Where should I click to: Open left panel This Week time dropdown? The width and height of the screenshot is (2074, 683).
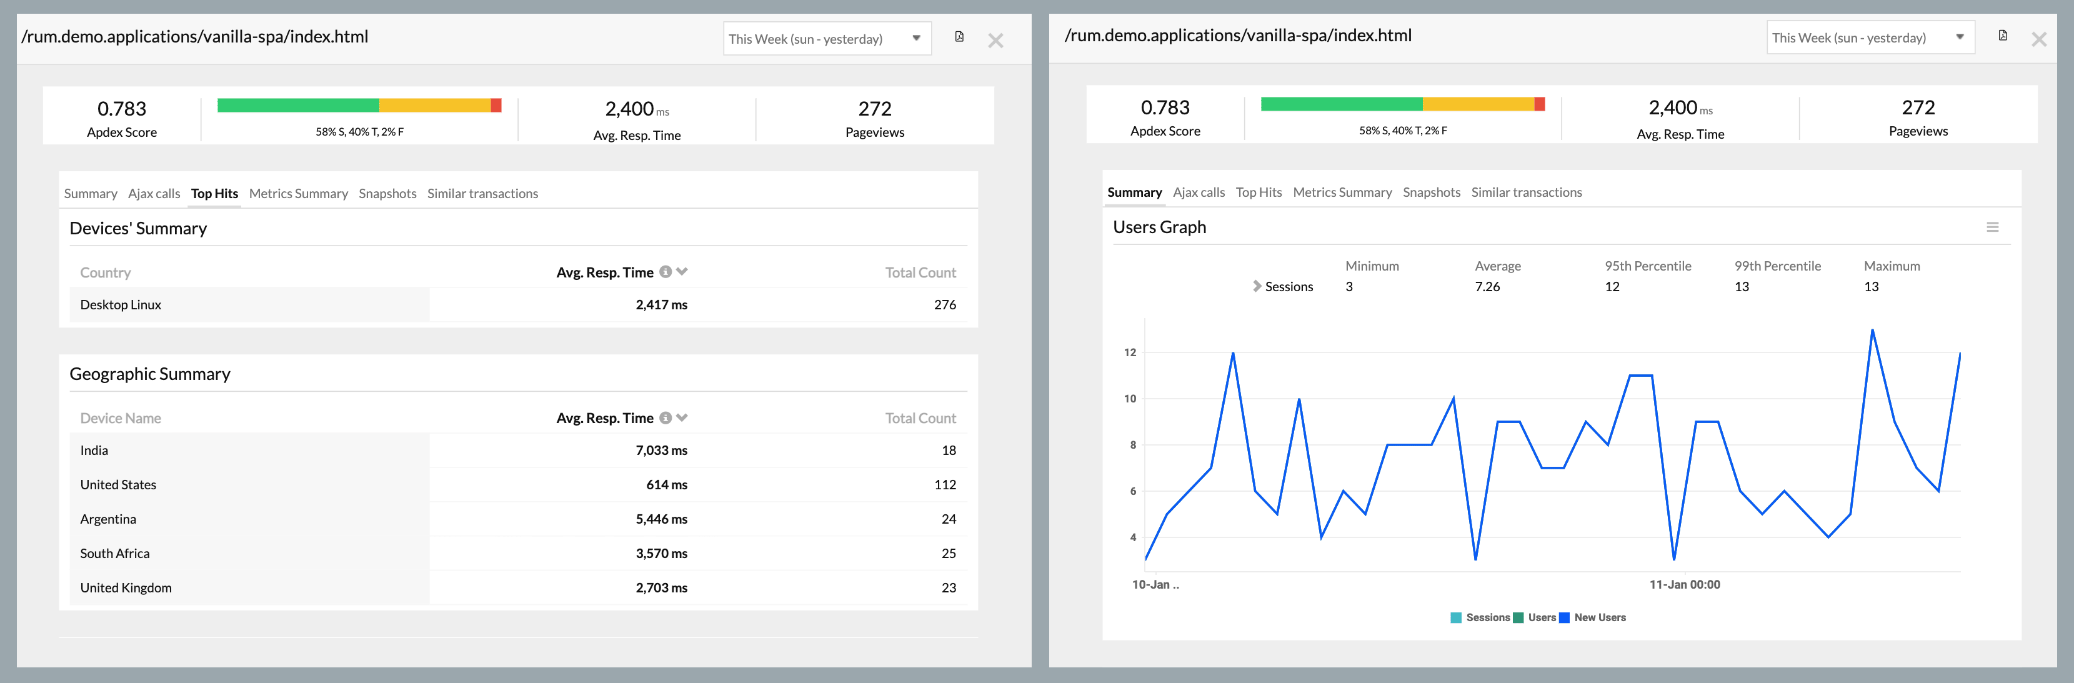pos(827,39)
